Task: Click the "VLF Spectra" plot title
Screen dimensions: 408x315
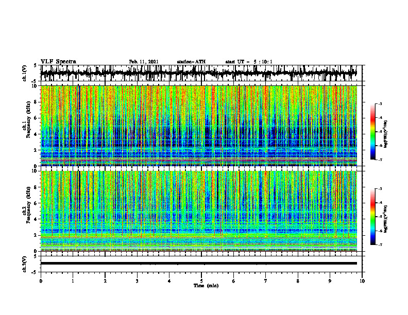Action: [58, 61]
